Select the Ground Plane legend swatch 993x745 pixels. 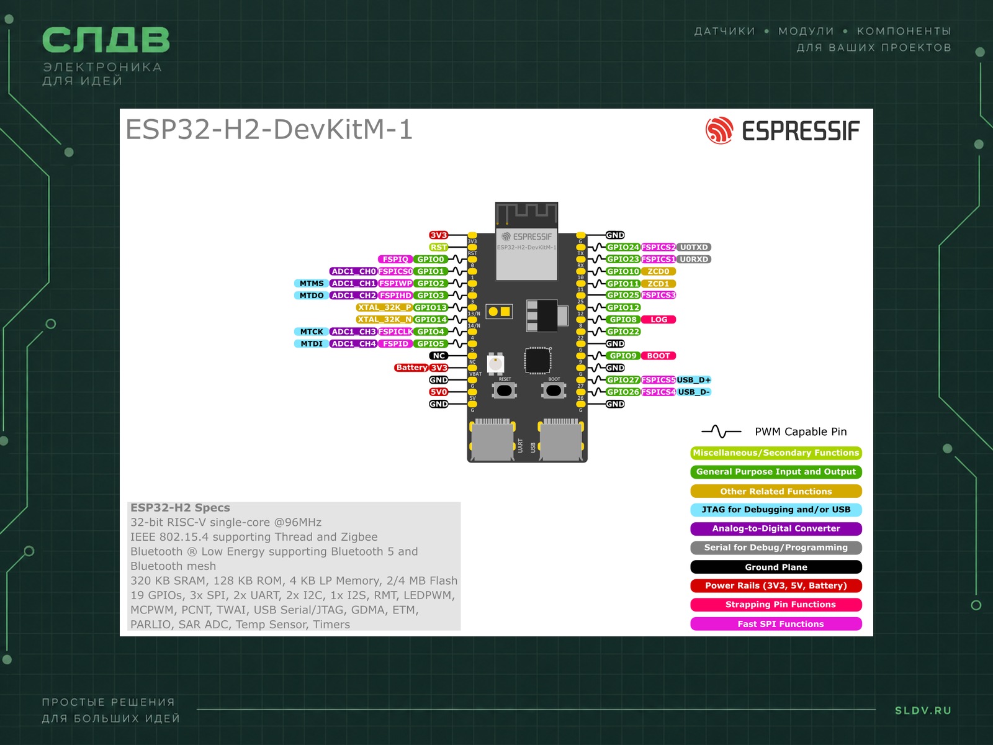(x=776, y=567)
